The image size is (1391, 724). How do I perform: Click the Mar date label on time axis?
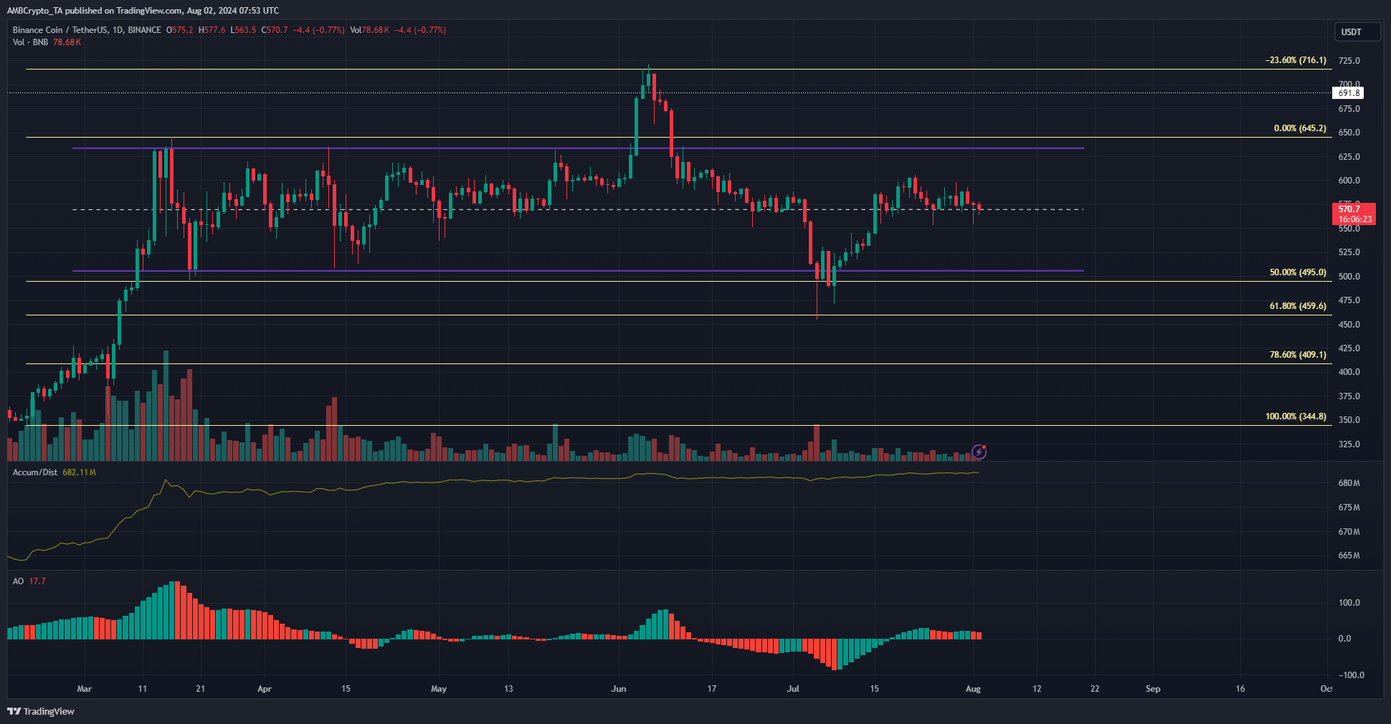(x=84, y=689)
